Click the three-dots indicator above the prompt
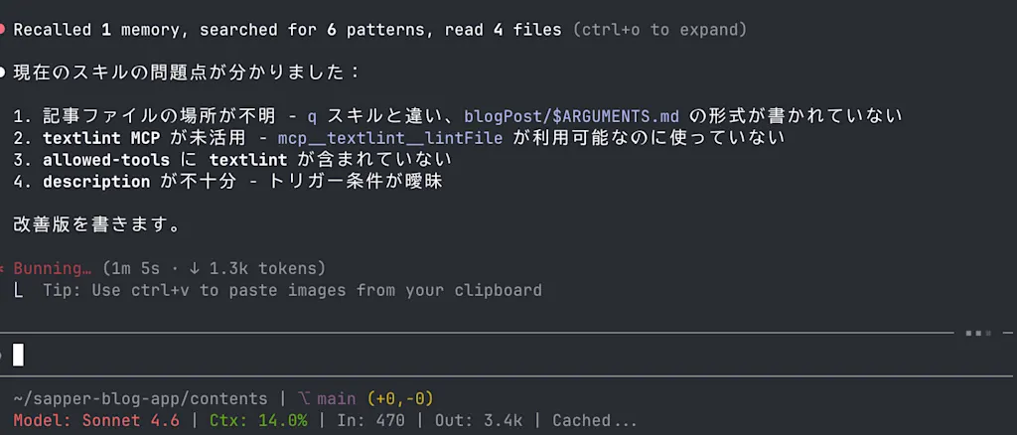 tap(978, 334)
